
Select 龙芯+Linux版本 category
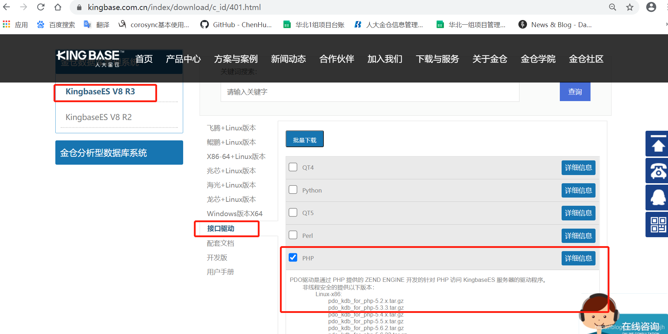click(231, 199)
